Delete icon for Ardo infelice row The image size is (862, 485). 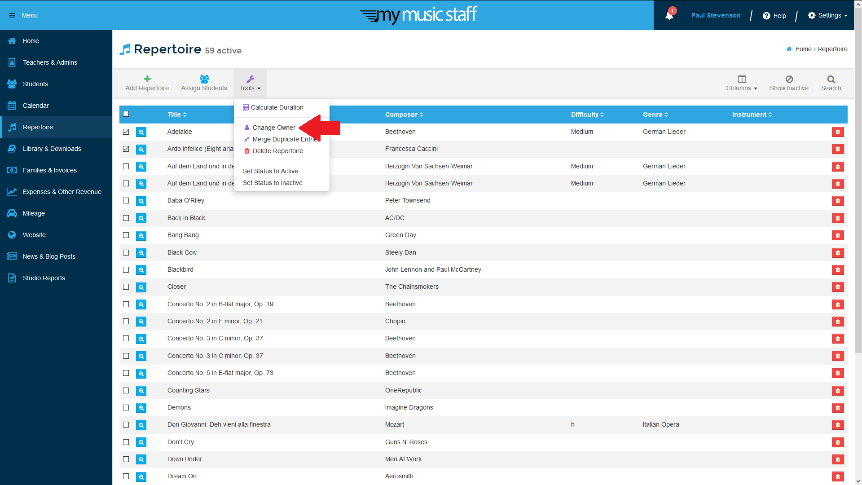pos(838,149)
